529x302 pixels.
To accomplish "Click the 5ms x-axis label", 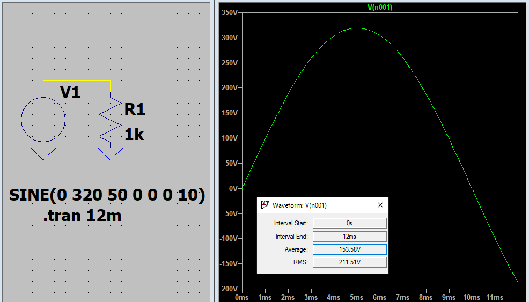I will (x=357, y=297).
